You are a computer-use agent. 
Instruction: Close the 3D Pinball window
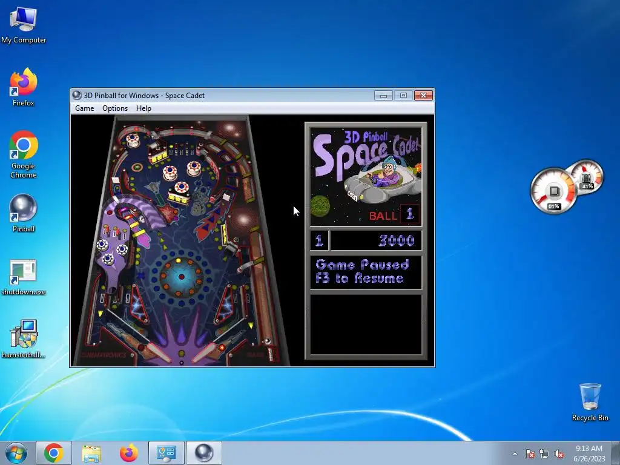pos(423,95)
